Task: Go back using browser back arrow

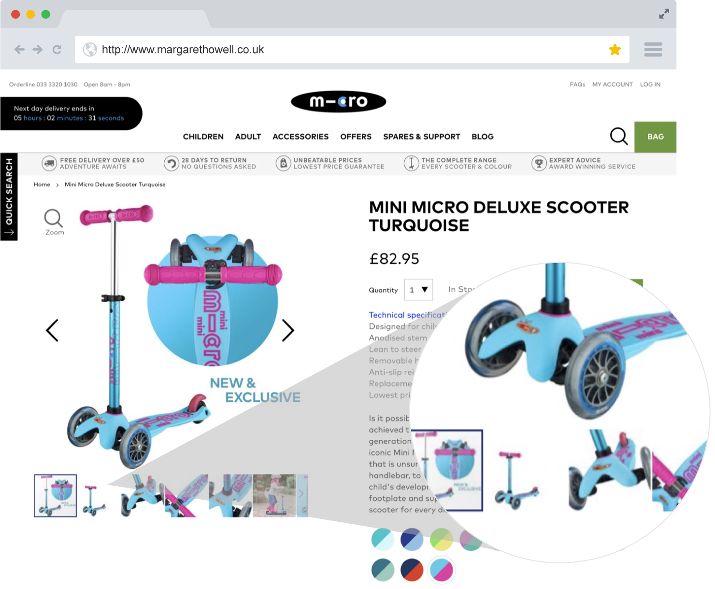Action: (19, 49)
